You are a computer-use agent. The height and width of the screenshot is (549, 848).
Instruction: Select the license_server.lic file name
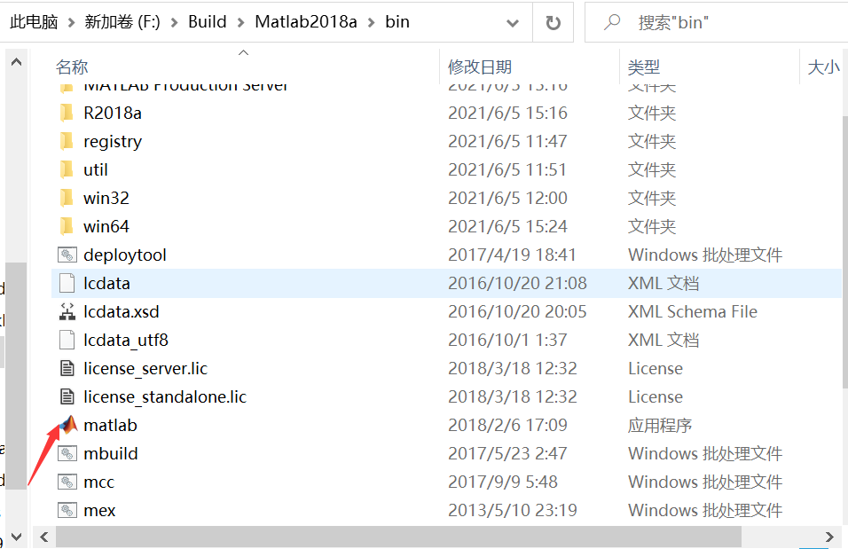[145, 368]
